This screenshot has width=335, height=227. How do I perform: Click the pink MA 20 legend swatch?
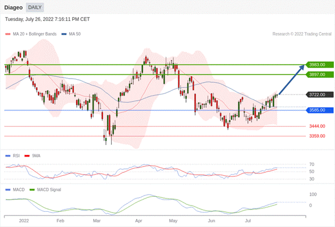(x=8, y=34)
